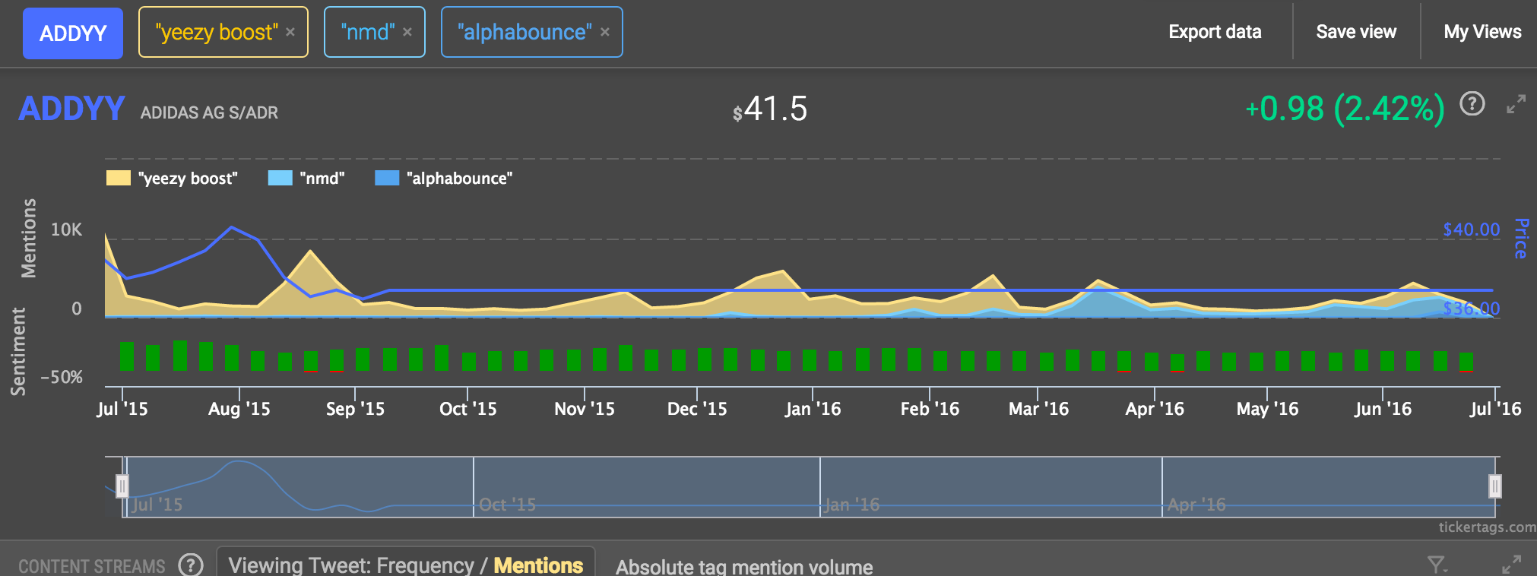Toggle "yeezy boost" legend swatch

(x=119, y=178)
